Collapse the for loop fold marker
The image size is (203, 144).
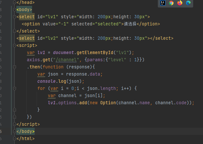(15, 88)
